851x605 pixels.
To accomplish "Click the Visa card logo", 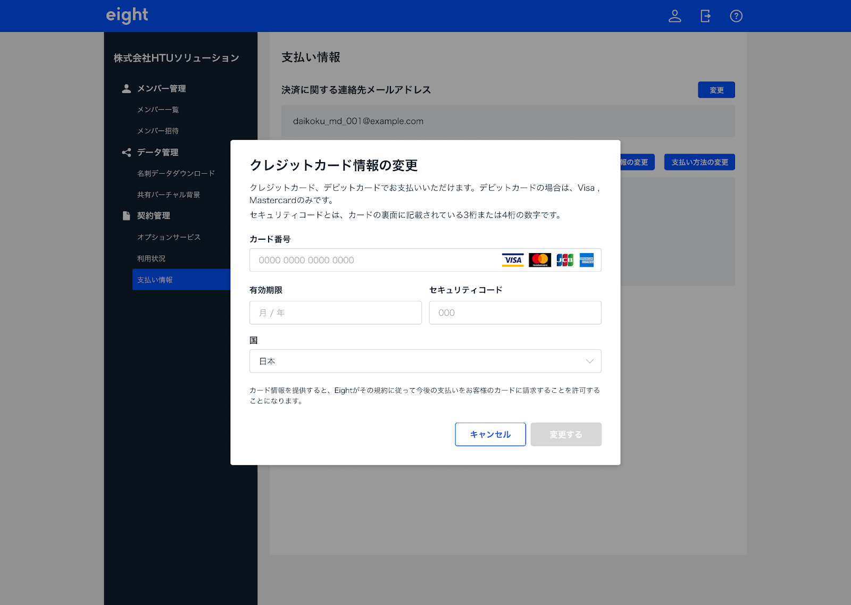I will click(513, 260).
